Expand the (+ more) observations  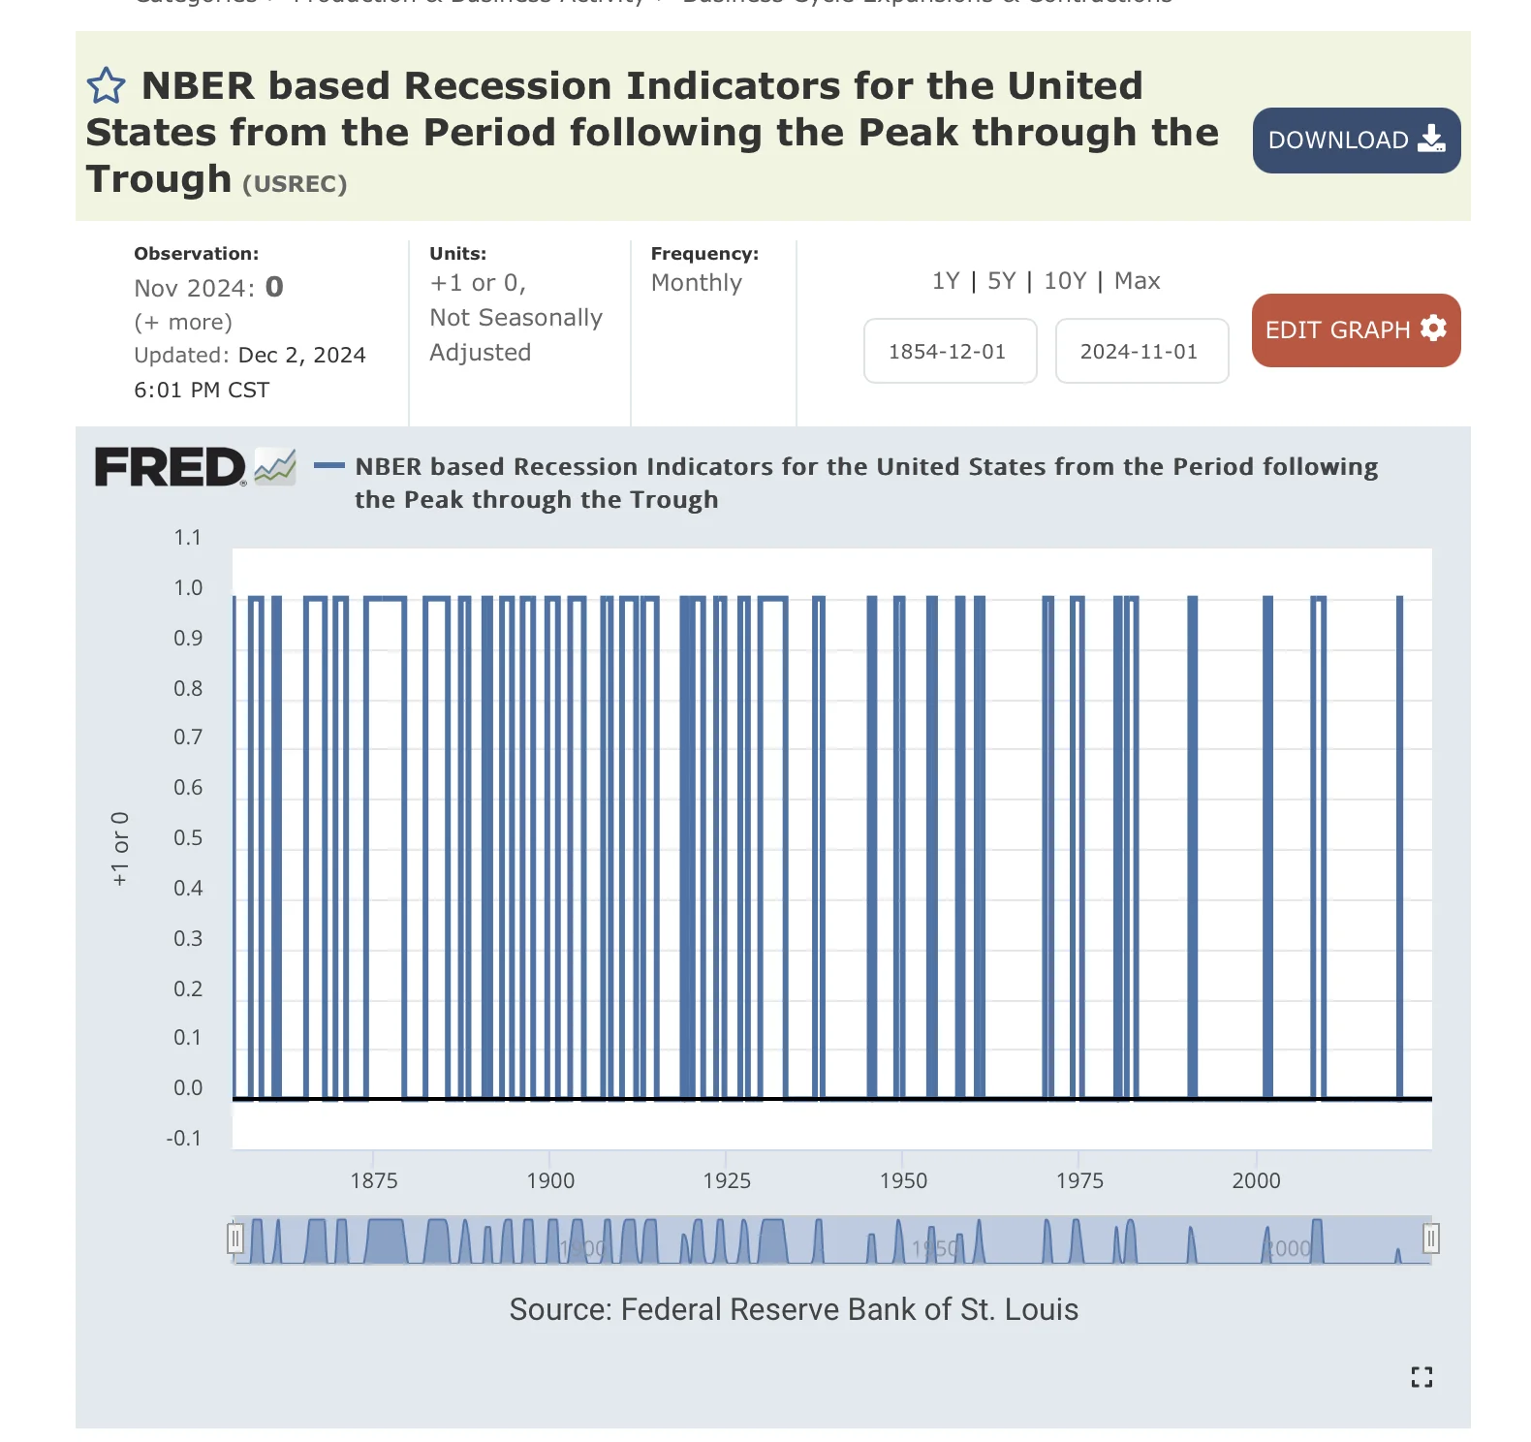point(183,322)
